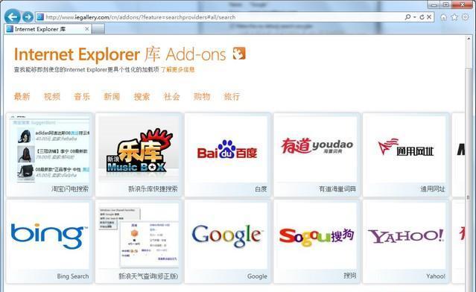Open the address bar dropdown arrow
This screenshot has width=476, height=292.
coord(415,17)
